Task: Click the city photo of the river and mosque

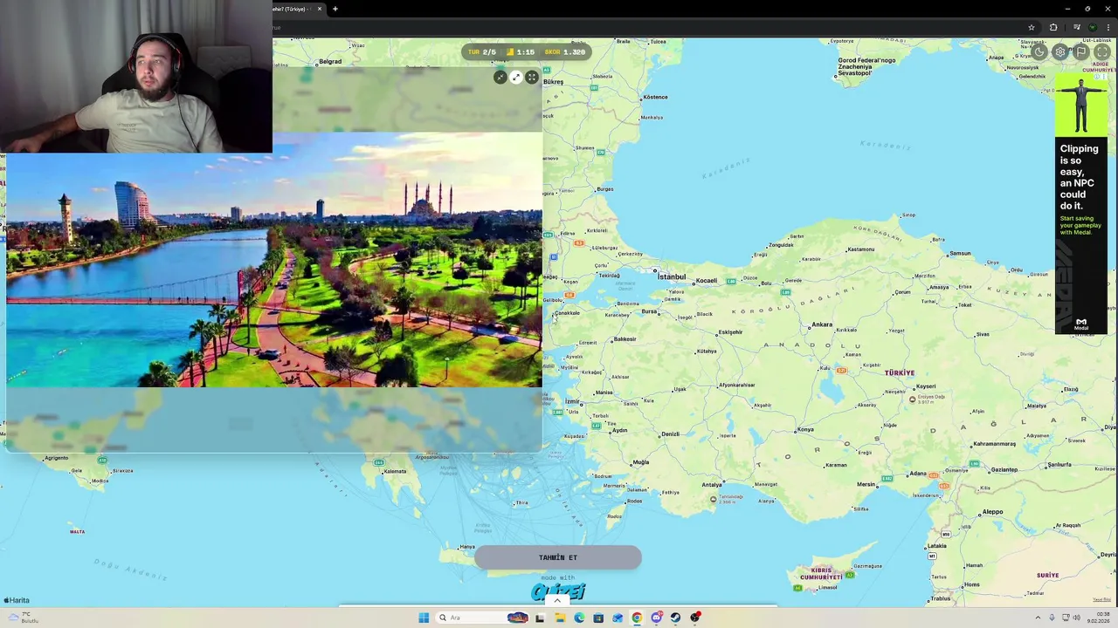Action: point(274,260)
